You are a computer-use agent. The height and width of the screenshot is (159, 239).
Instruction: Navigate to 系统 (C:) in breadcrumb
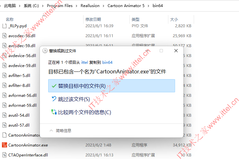pos(31,6)
